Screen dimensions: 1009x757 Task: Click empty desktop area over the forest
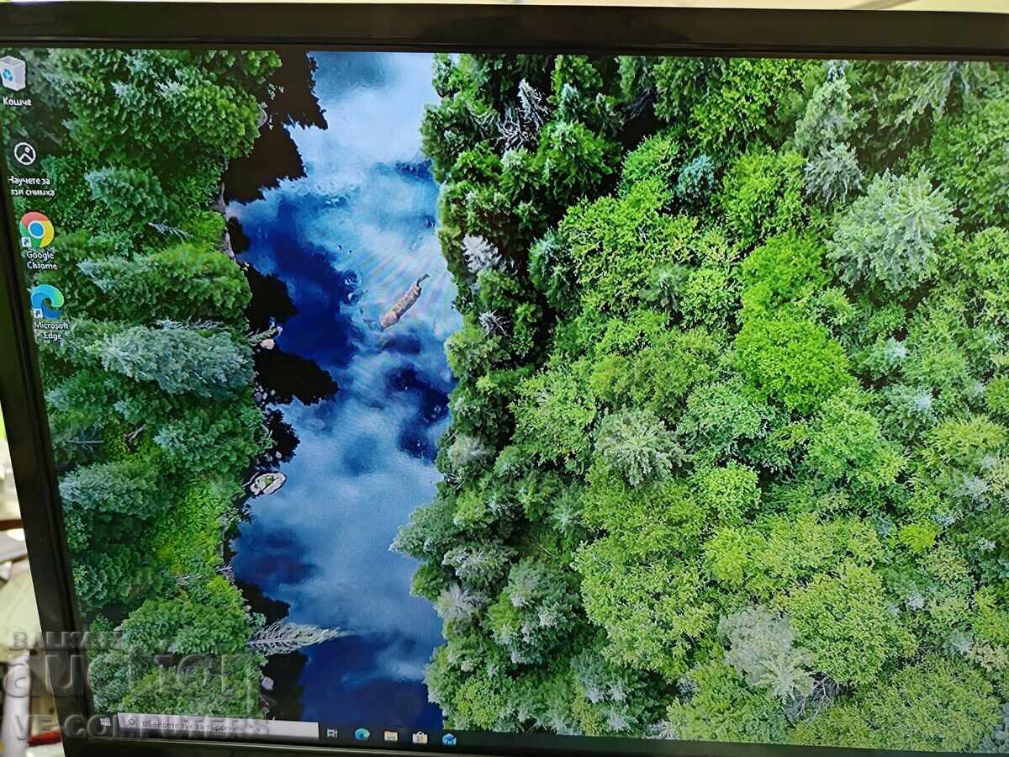tap(715, 378)
